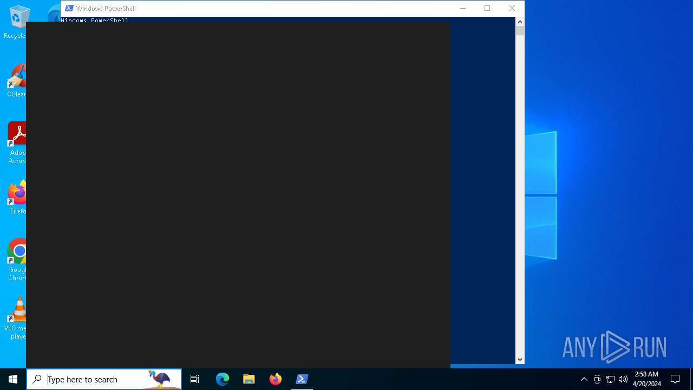Select the VLC media player shortcut

(16, 318)
